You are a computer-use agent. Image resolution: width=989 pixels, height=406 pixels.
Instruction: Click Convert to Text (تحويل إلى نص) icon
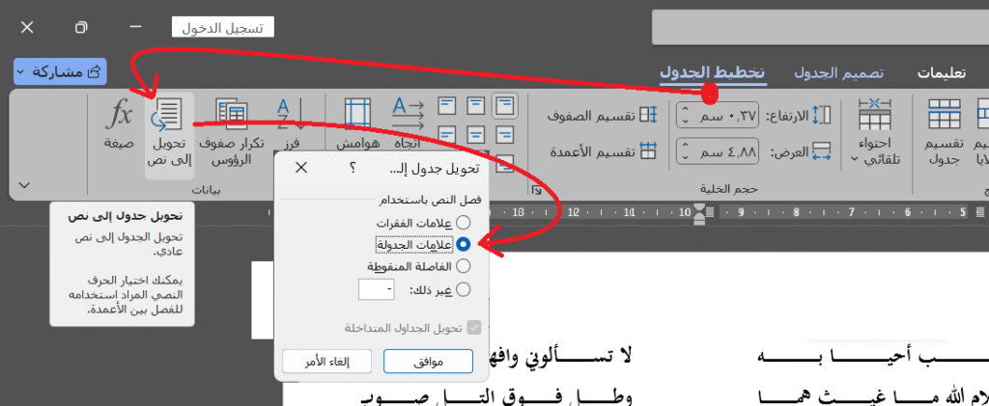point(170,118)
